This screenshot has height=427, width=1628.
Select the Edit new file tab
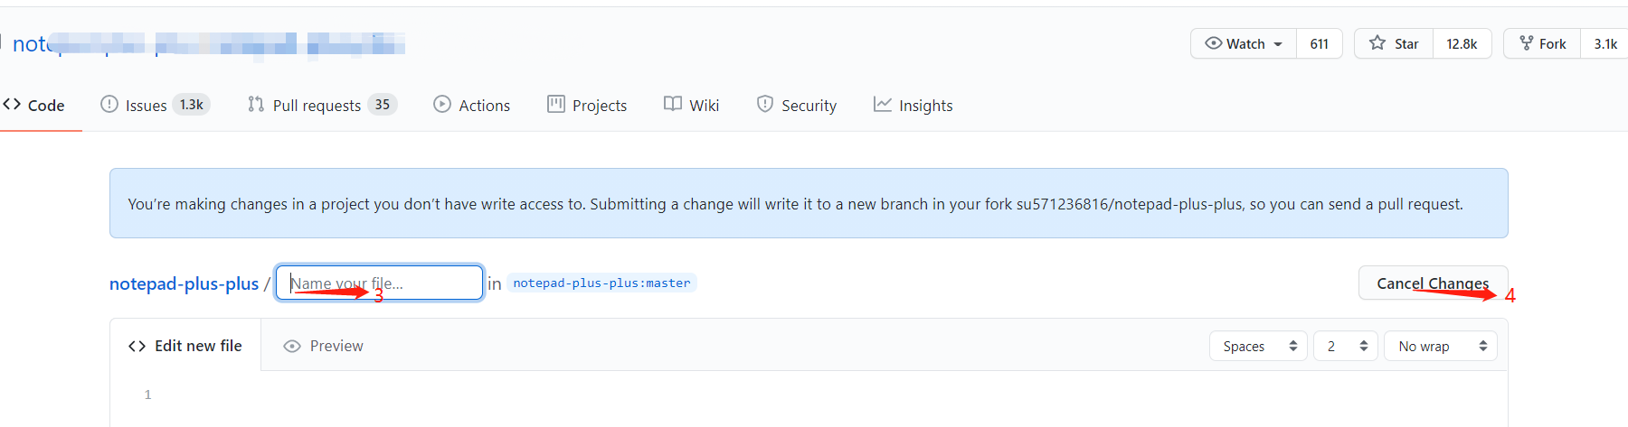click(x=185, y=346)
